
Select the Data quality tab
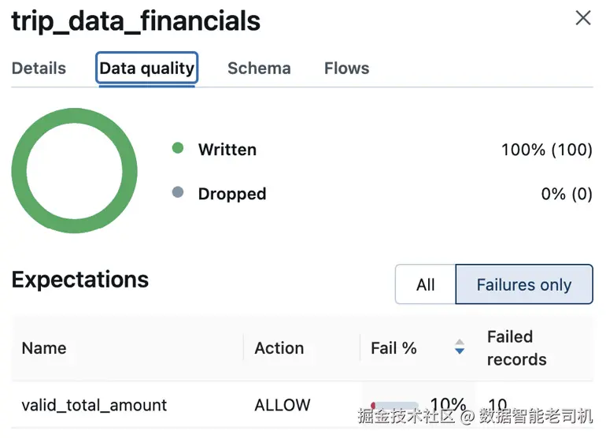(146, 69)
